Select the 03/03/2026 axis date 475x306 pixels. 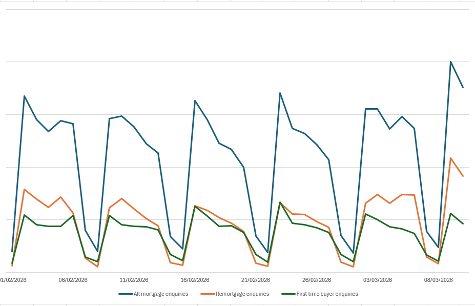(x=378, y=280)
